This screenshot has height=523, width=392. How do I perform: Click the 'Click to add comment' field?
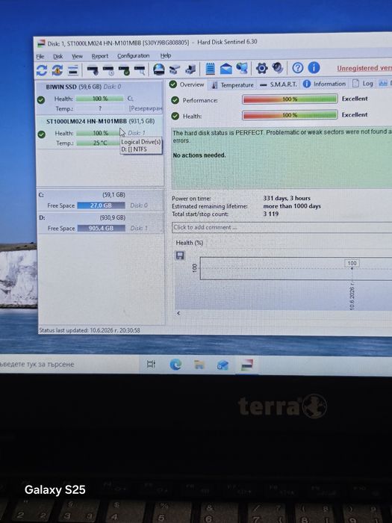[x=282, y=227]
